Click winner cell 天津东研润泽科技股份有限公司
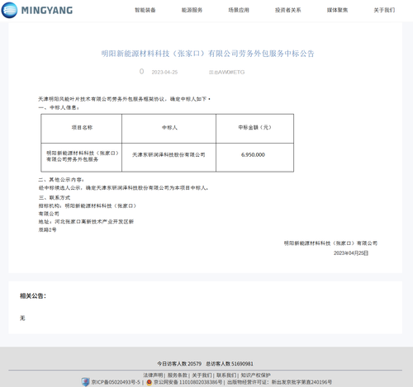413x387 pixels. point(169,155)
